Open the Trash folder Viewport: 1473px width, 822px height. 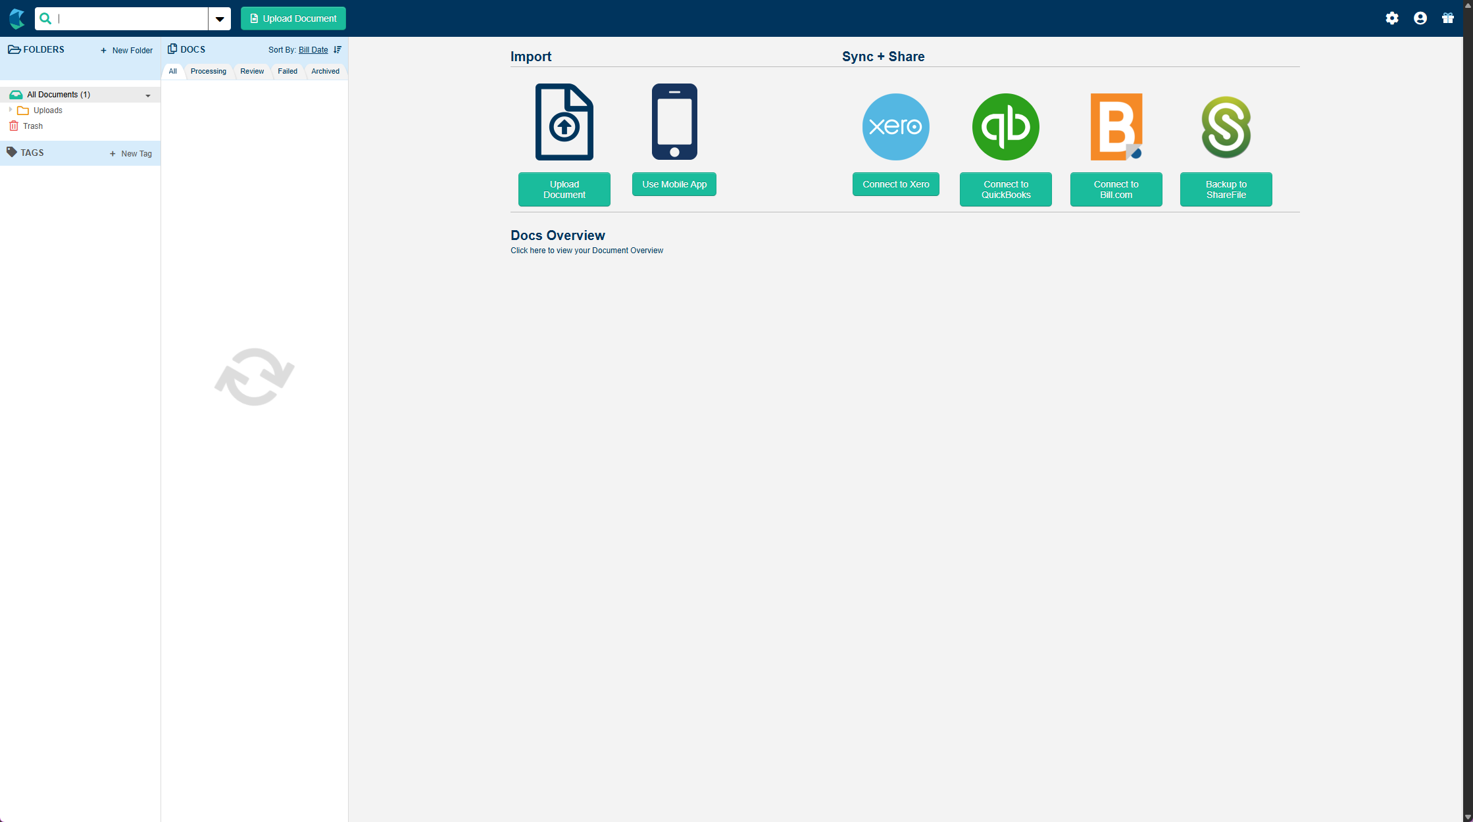point(33,126)
